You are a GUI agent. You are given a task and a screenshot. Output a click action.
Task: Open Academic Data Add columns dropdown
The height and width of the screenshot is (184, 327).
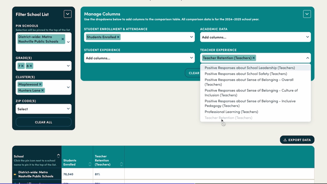(x=255, y=37)
